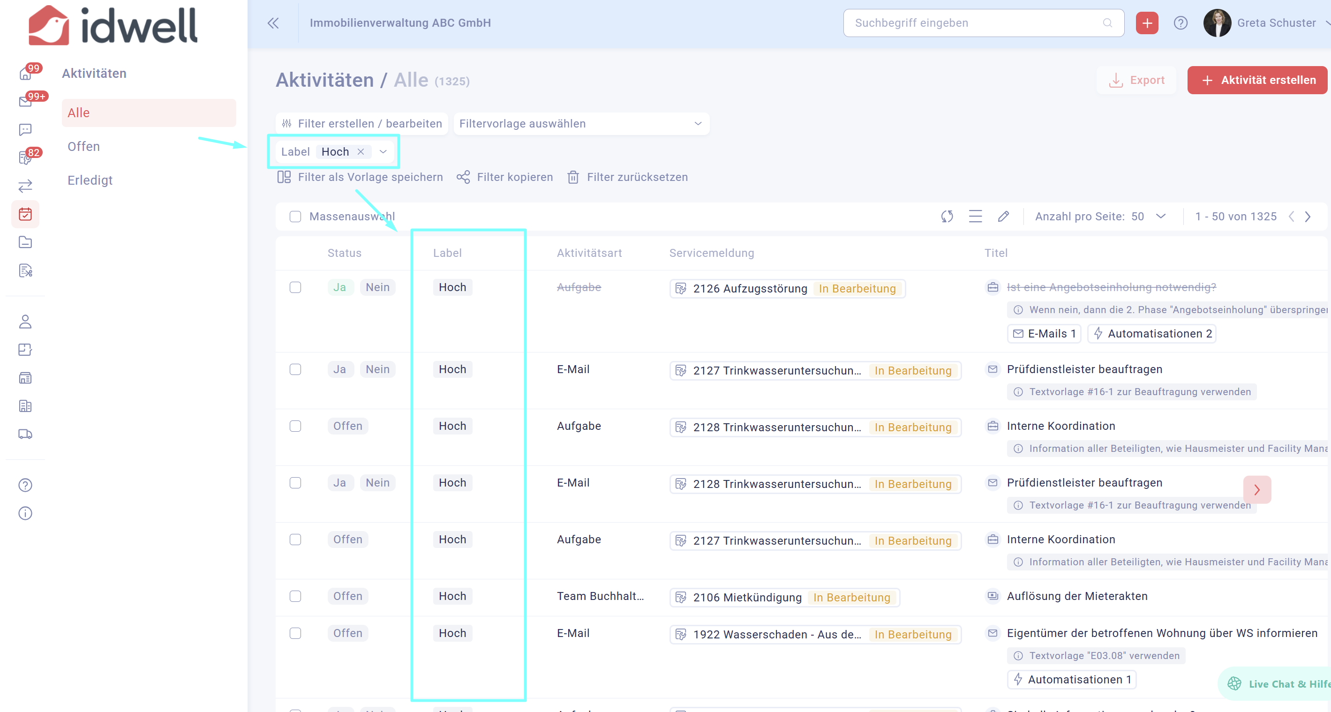
Task: Click the list density lines icon
Action: (x=975, y=217)
